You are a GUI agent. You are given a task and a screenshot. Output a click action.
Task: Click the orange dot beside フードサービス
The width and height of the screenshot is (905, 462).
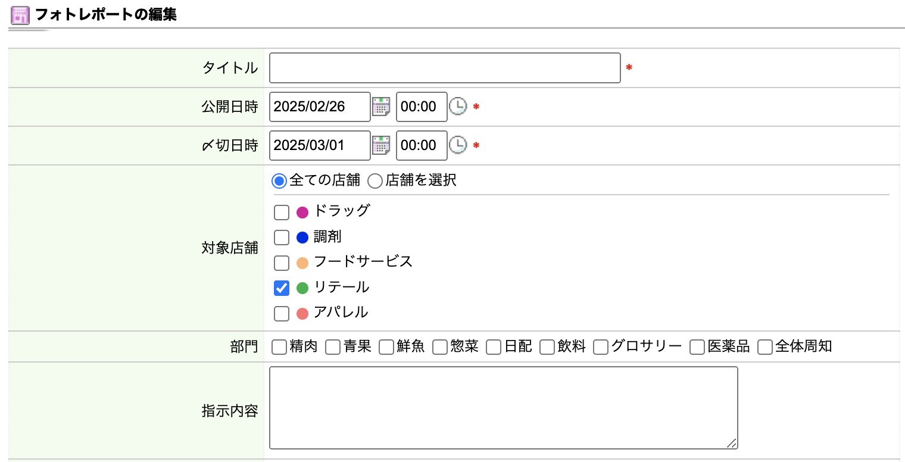pyautogui.click(x=302, y=263)
